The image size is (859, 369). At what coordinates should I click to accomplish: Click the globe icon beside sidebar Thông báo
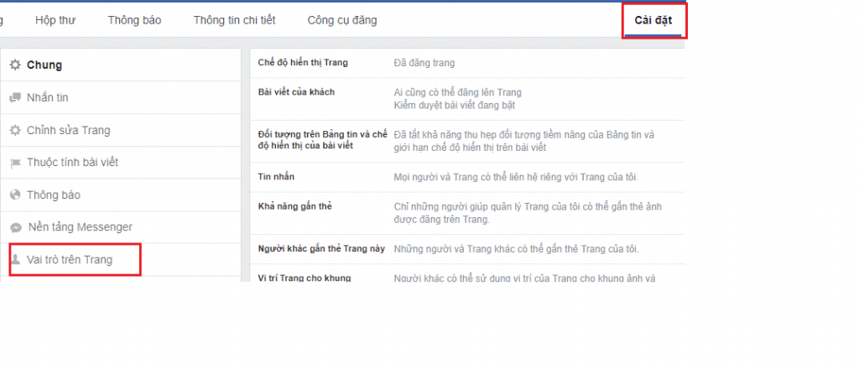pos(15,195)
